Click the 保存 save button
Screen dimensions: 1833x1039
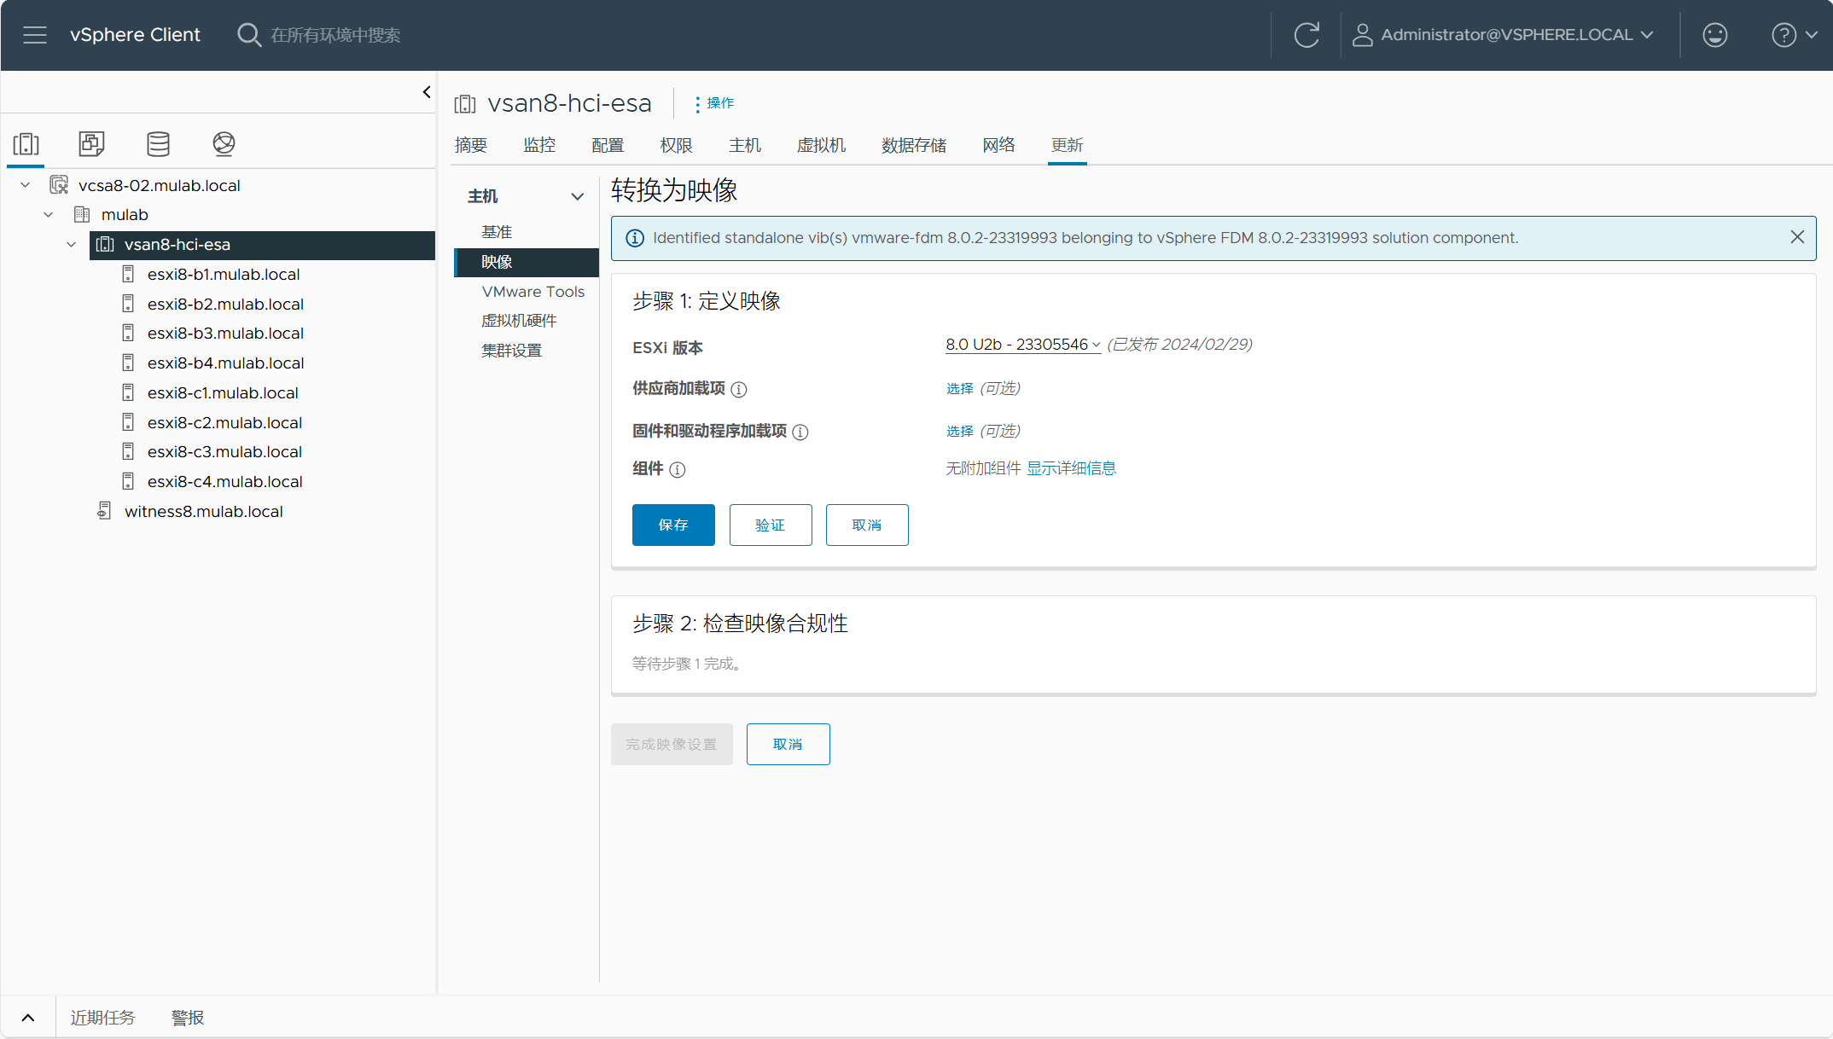[x=673, y=525]
